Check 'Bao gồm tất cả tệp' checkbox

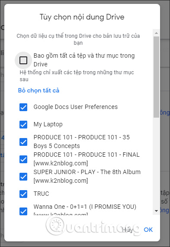pyautogui.click(x=23, y=60)
